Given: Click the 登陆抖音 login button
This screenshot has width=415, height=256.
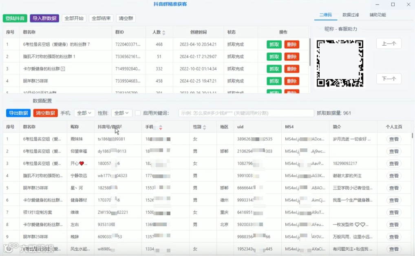Looking at the screenshot, I should pyautogui.click(x=15, y=18).
